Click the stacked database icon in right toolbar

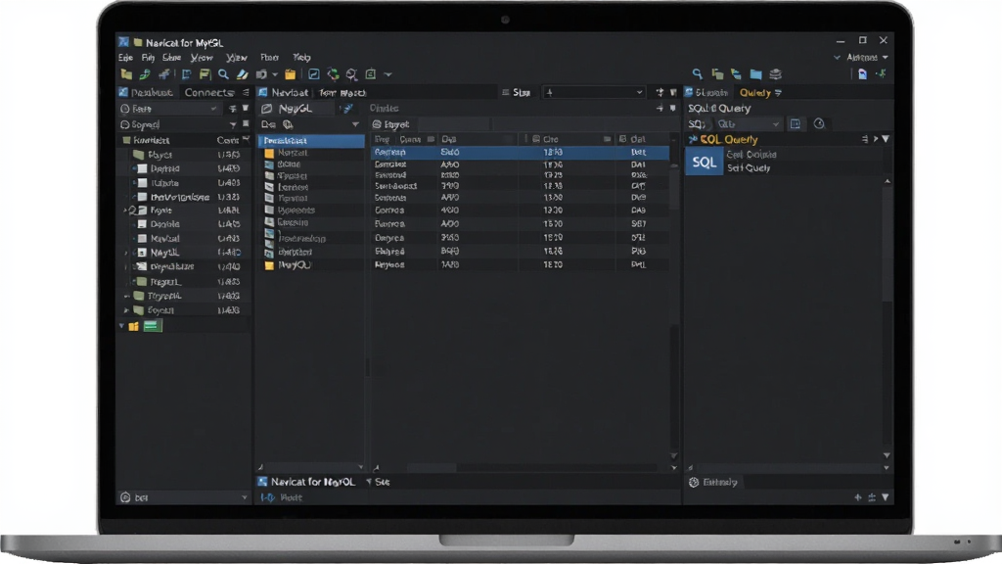pyautogui.click(x=775, y=74)
